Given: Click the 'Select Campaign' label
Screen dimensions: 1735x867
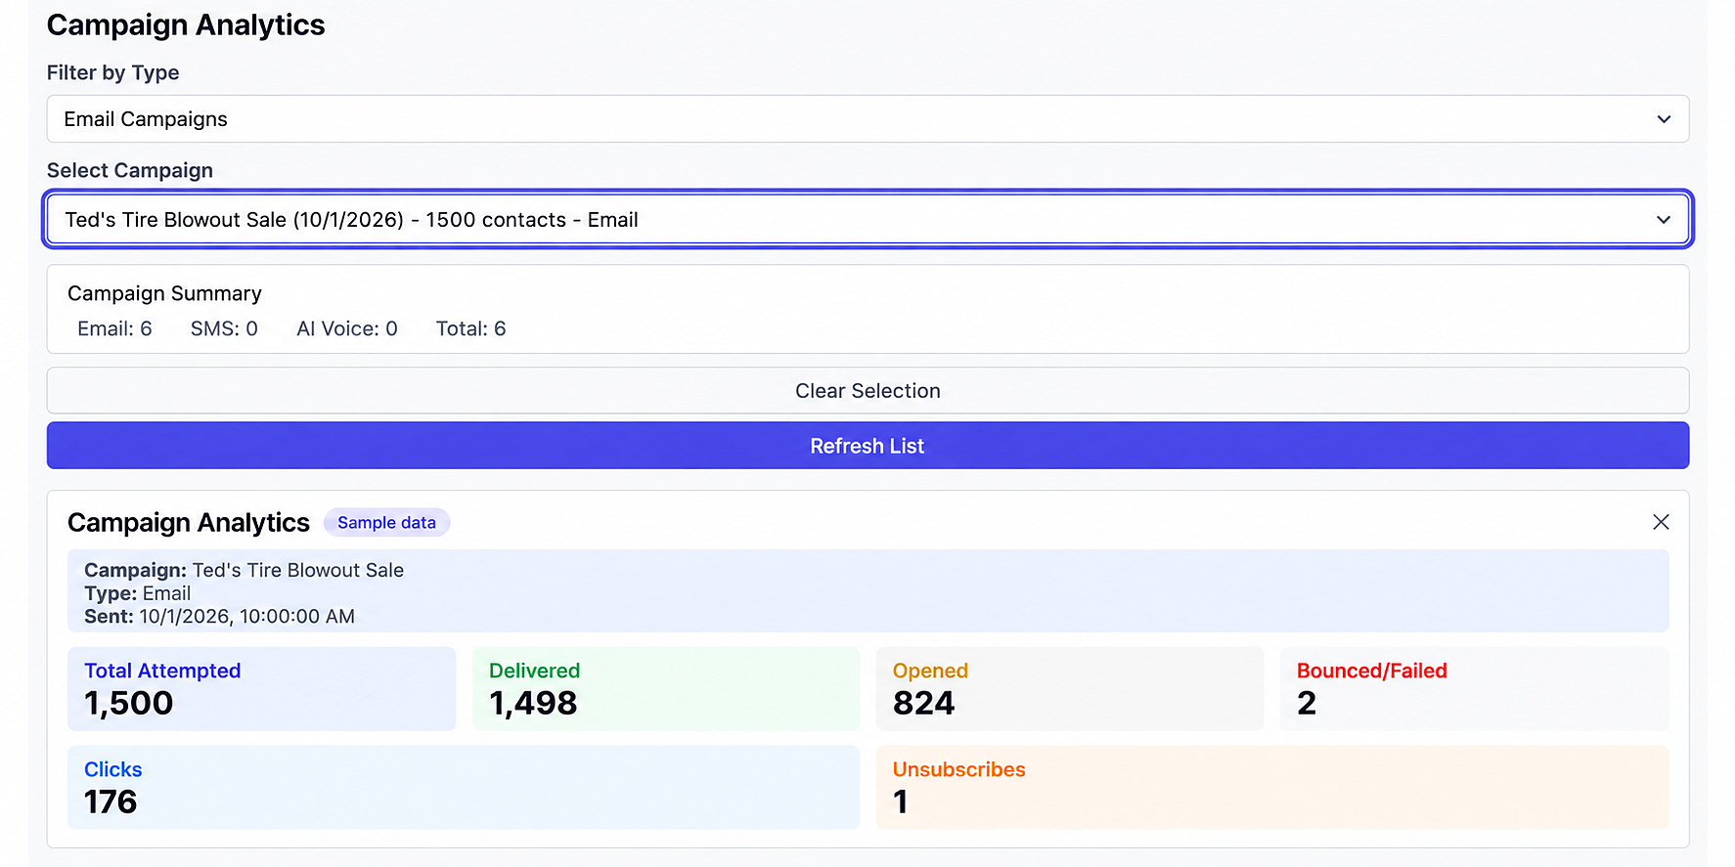Looking at the screenshot, I should point(130,171).
